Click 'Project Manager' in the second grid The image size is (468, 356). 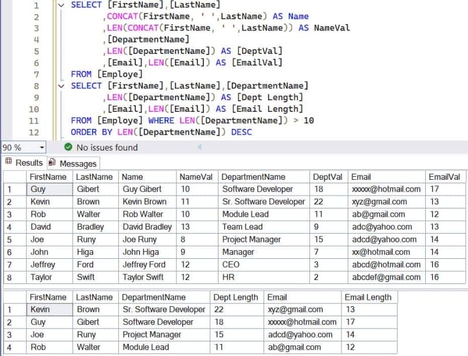[x=165, y=334]
